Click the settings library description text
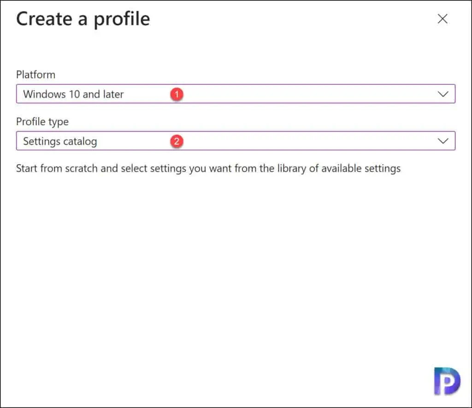Image resolution: width=472 pixels, height=408 pixels. [208, 168]
